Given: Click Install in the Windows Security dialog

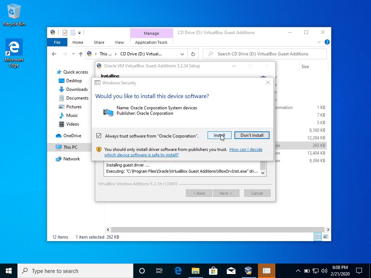Looking at the screenshot, I should pos(219,135).
